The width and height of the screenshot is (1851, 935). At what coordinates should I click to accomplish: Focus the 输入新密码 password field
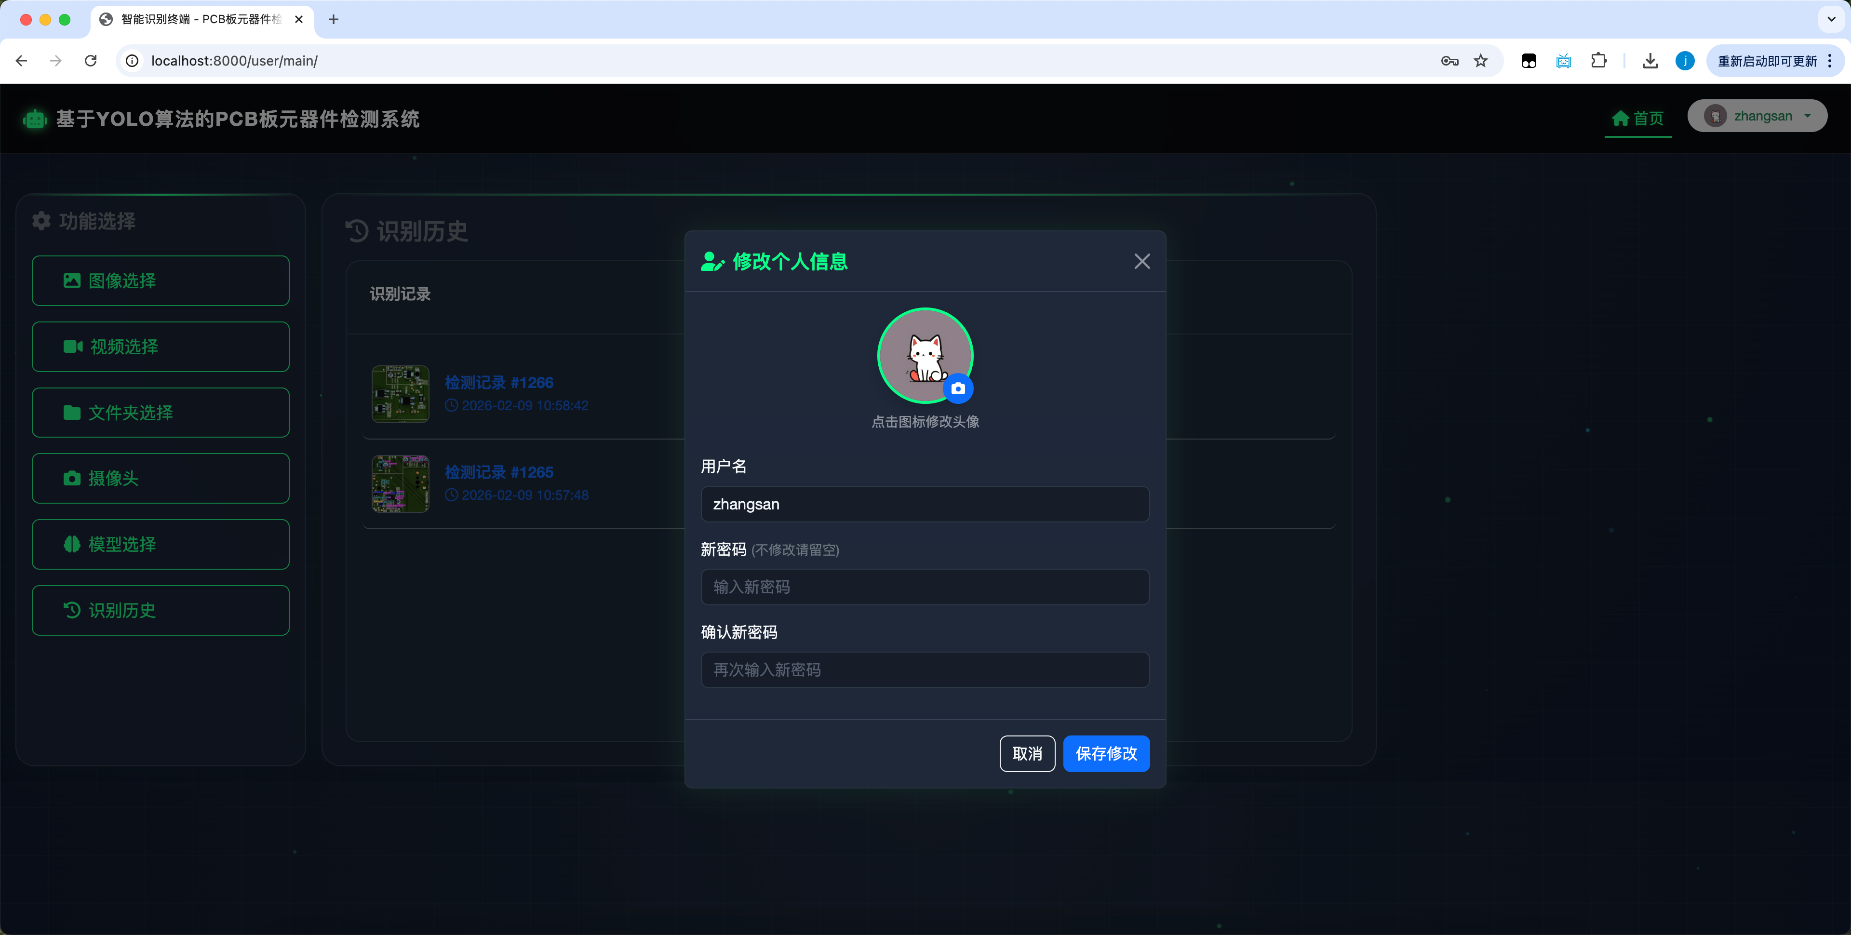[x=925, y=587]
